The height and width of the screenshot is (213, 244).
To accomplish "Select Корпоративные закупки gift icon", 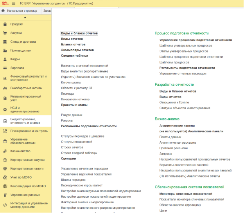I will (x=5, y=160).
